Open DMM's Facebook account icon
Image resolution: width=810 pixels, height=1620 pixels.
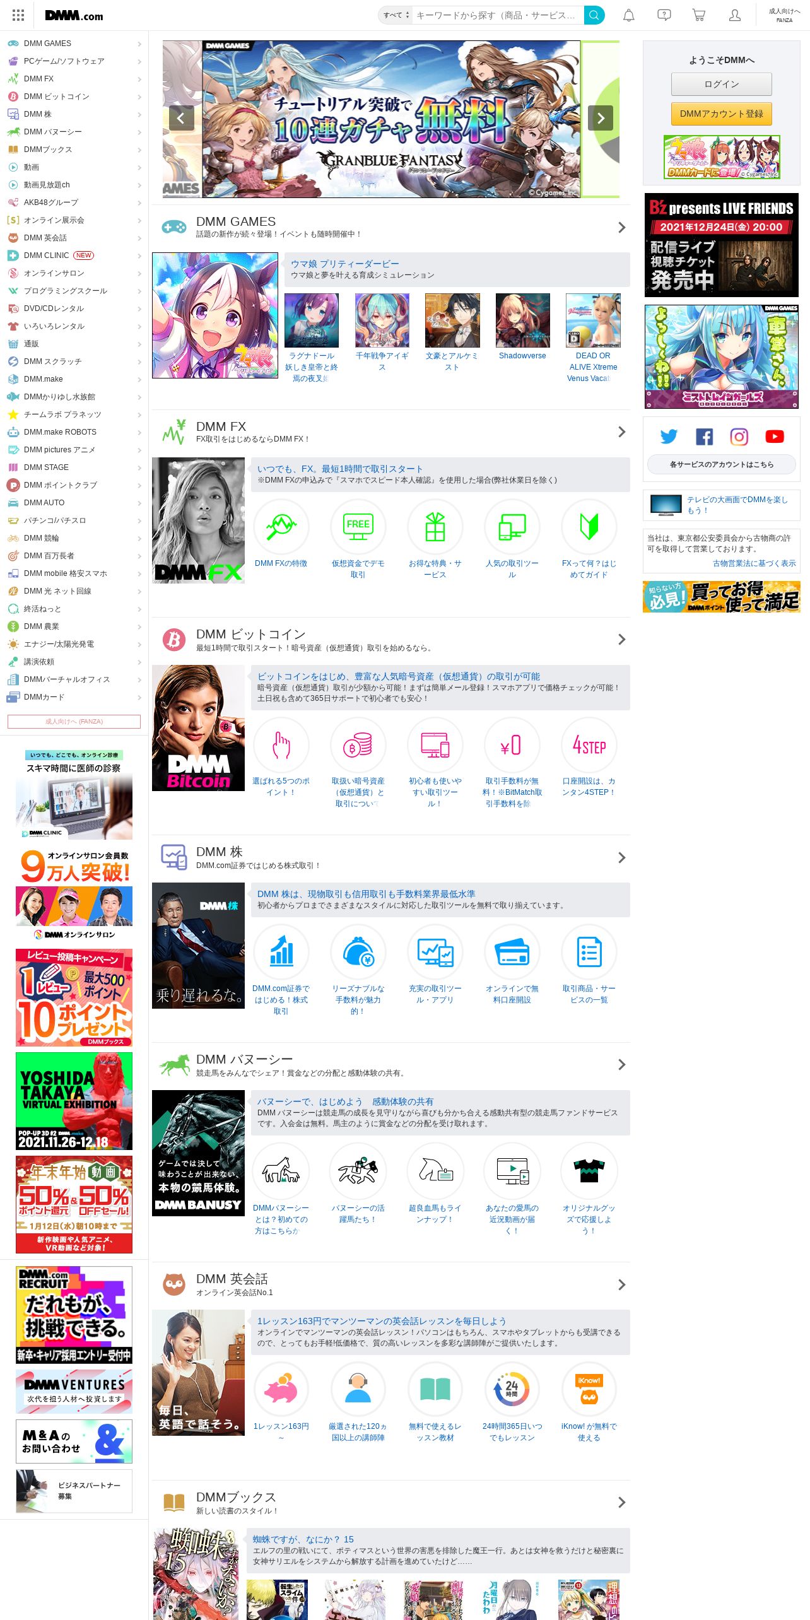[704, 437]
